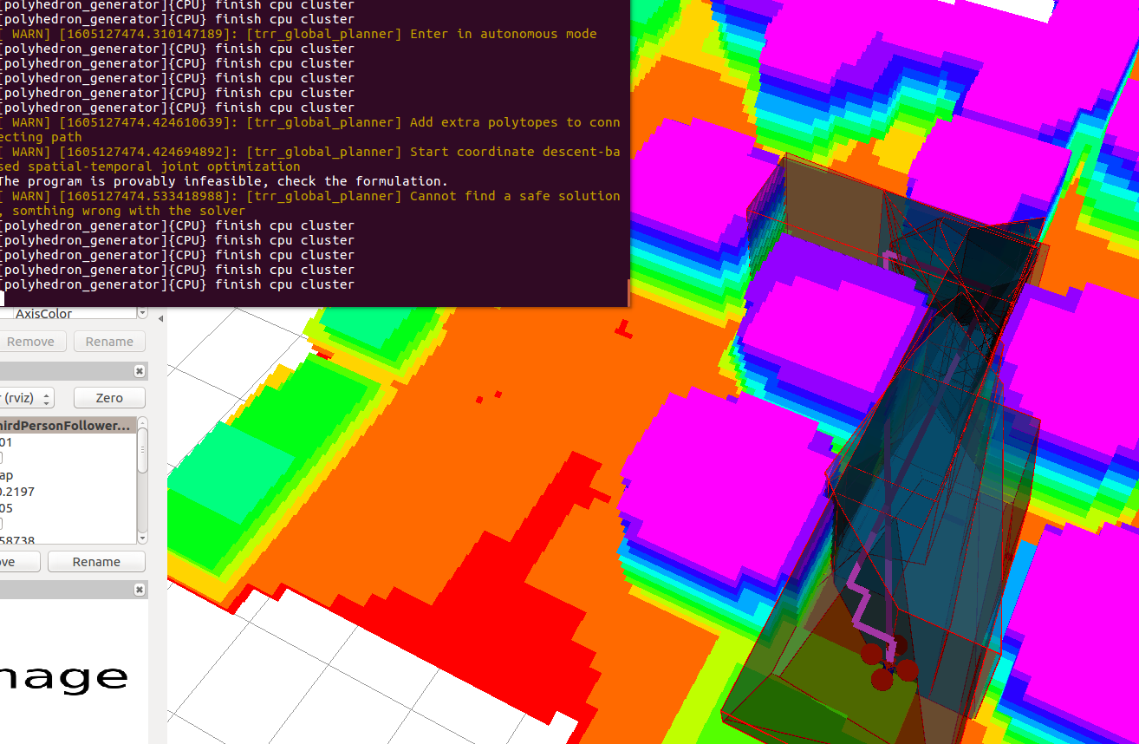
Task: Enable the first empty checkbox in view properties
Action: point(3,456)
